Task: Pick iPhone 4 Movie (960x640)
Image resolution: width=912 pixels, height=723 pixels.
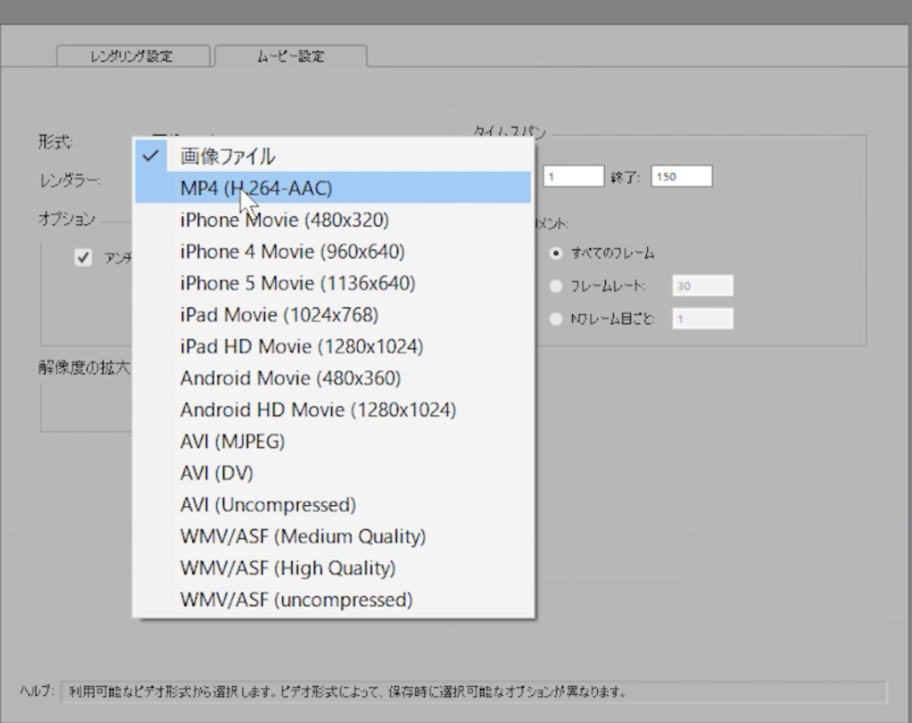Action: click(x=292, y=252)
